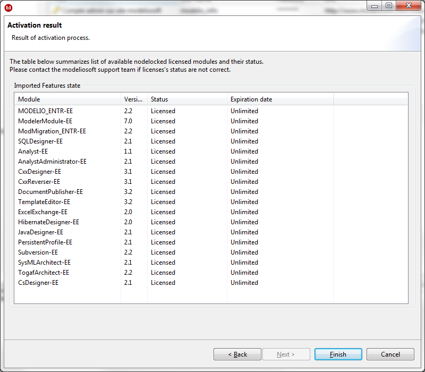This screenshot has height=372, width=425.
Task: Click version 2.1 of PersistentProfile-EE
Action: coord(127,242)
